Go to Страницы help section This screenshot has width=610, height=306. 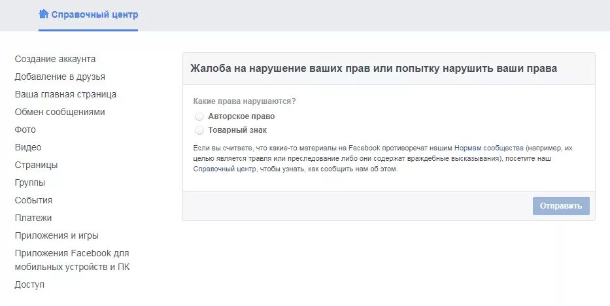pos(36,165)
